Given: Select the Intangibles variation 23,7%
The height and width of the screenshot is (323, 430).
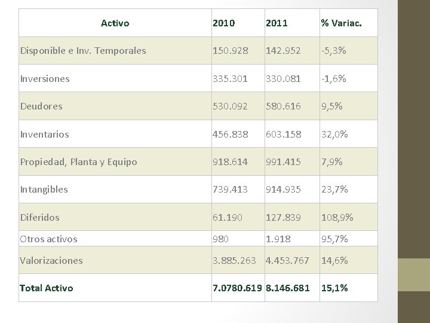Looking at the screenshot, I should click(x=334, y=190).
